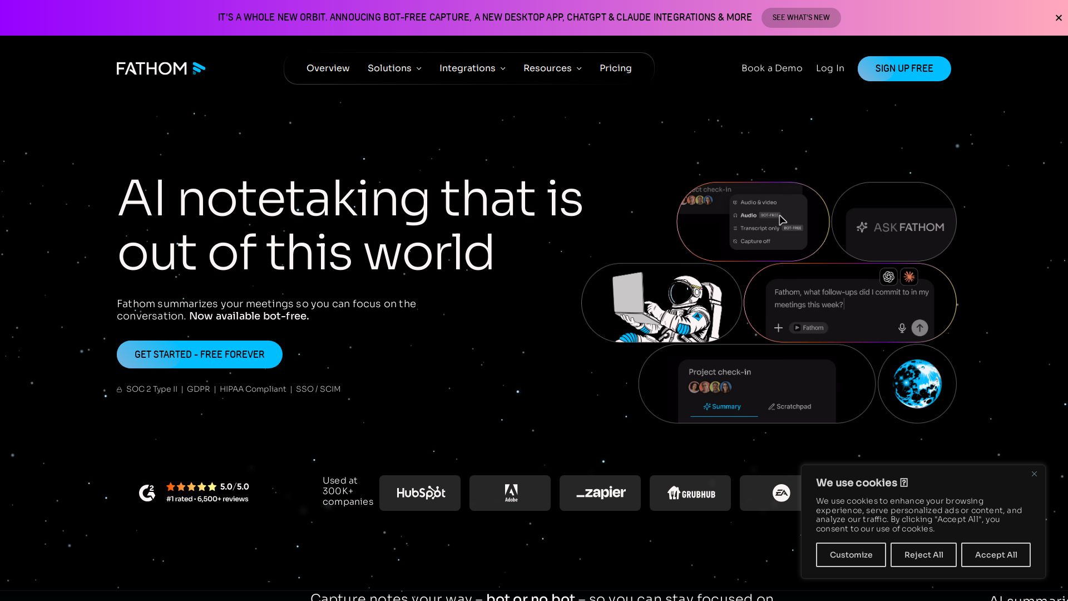Click the cookie info icon beside heading
The width and height of the screenshot is (1068, 601).
pyautogui.click(x=904, y=482)
